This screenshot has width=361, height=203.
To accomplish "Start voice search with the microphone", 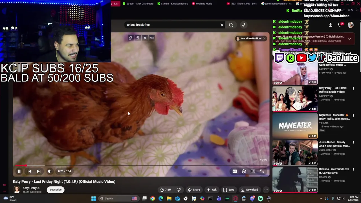I will click(244, 25).
